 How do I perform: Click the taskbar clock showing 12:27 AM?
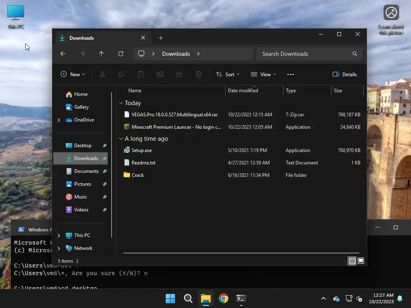point(381,298)
